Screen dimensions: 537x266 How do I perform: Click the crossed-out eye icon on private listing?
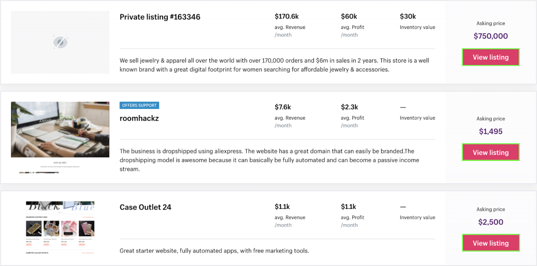click(x=60, y=42)
